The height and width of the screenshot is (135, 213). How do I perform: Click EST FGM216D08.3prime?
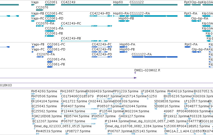point(47,116)
